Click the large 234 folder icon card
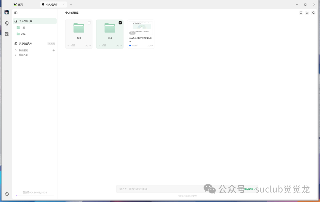This screenshot has height=202, width=320. (110, 28)
